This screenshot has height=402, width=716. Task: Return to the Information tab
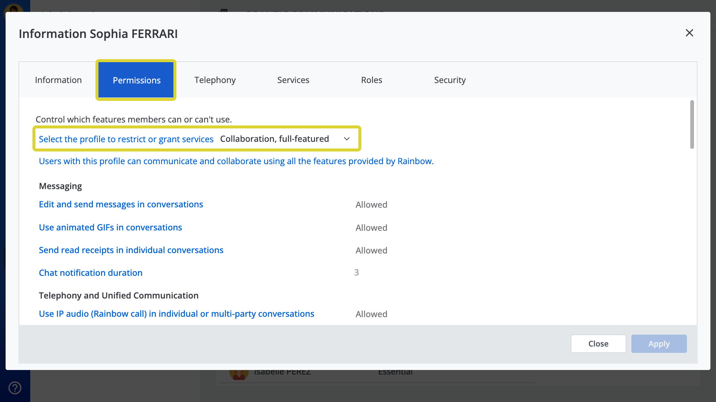click(x=58, y=80)
